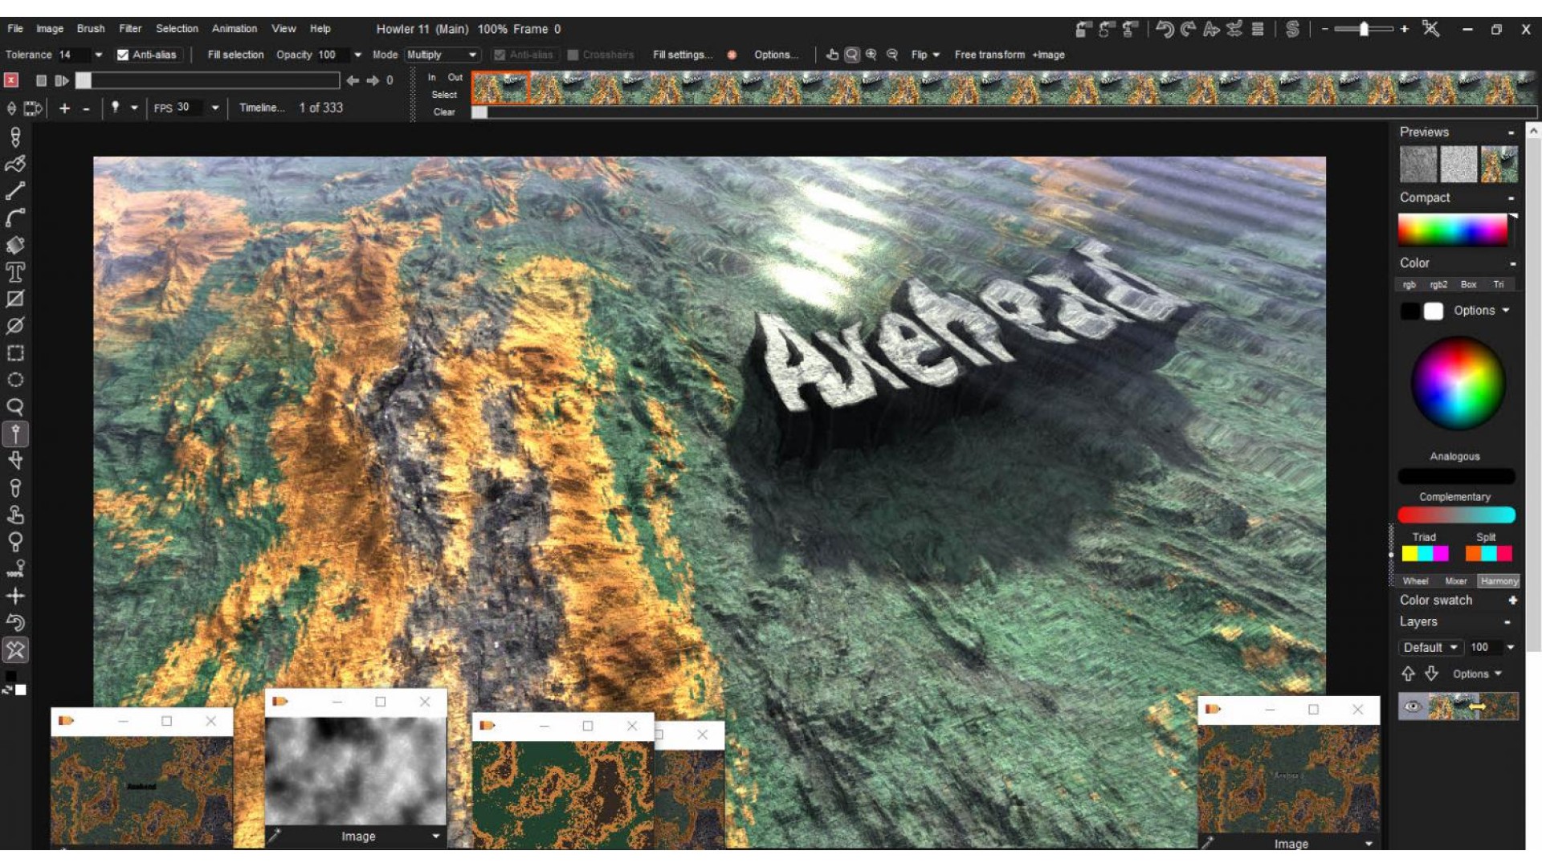The height and width of the screenshot is (867, 1542).
Task: Toggle layer visibility eye icon
Action: (1413, 706)
